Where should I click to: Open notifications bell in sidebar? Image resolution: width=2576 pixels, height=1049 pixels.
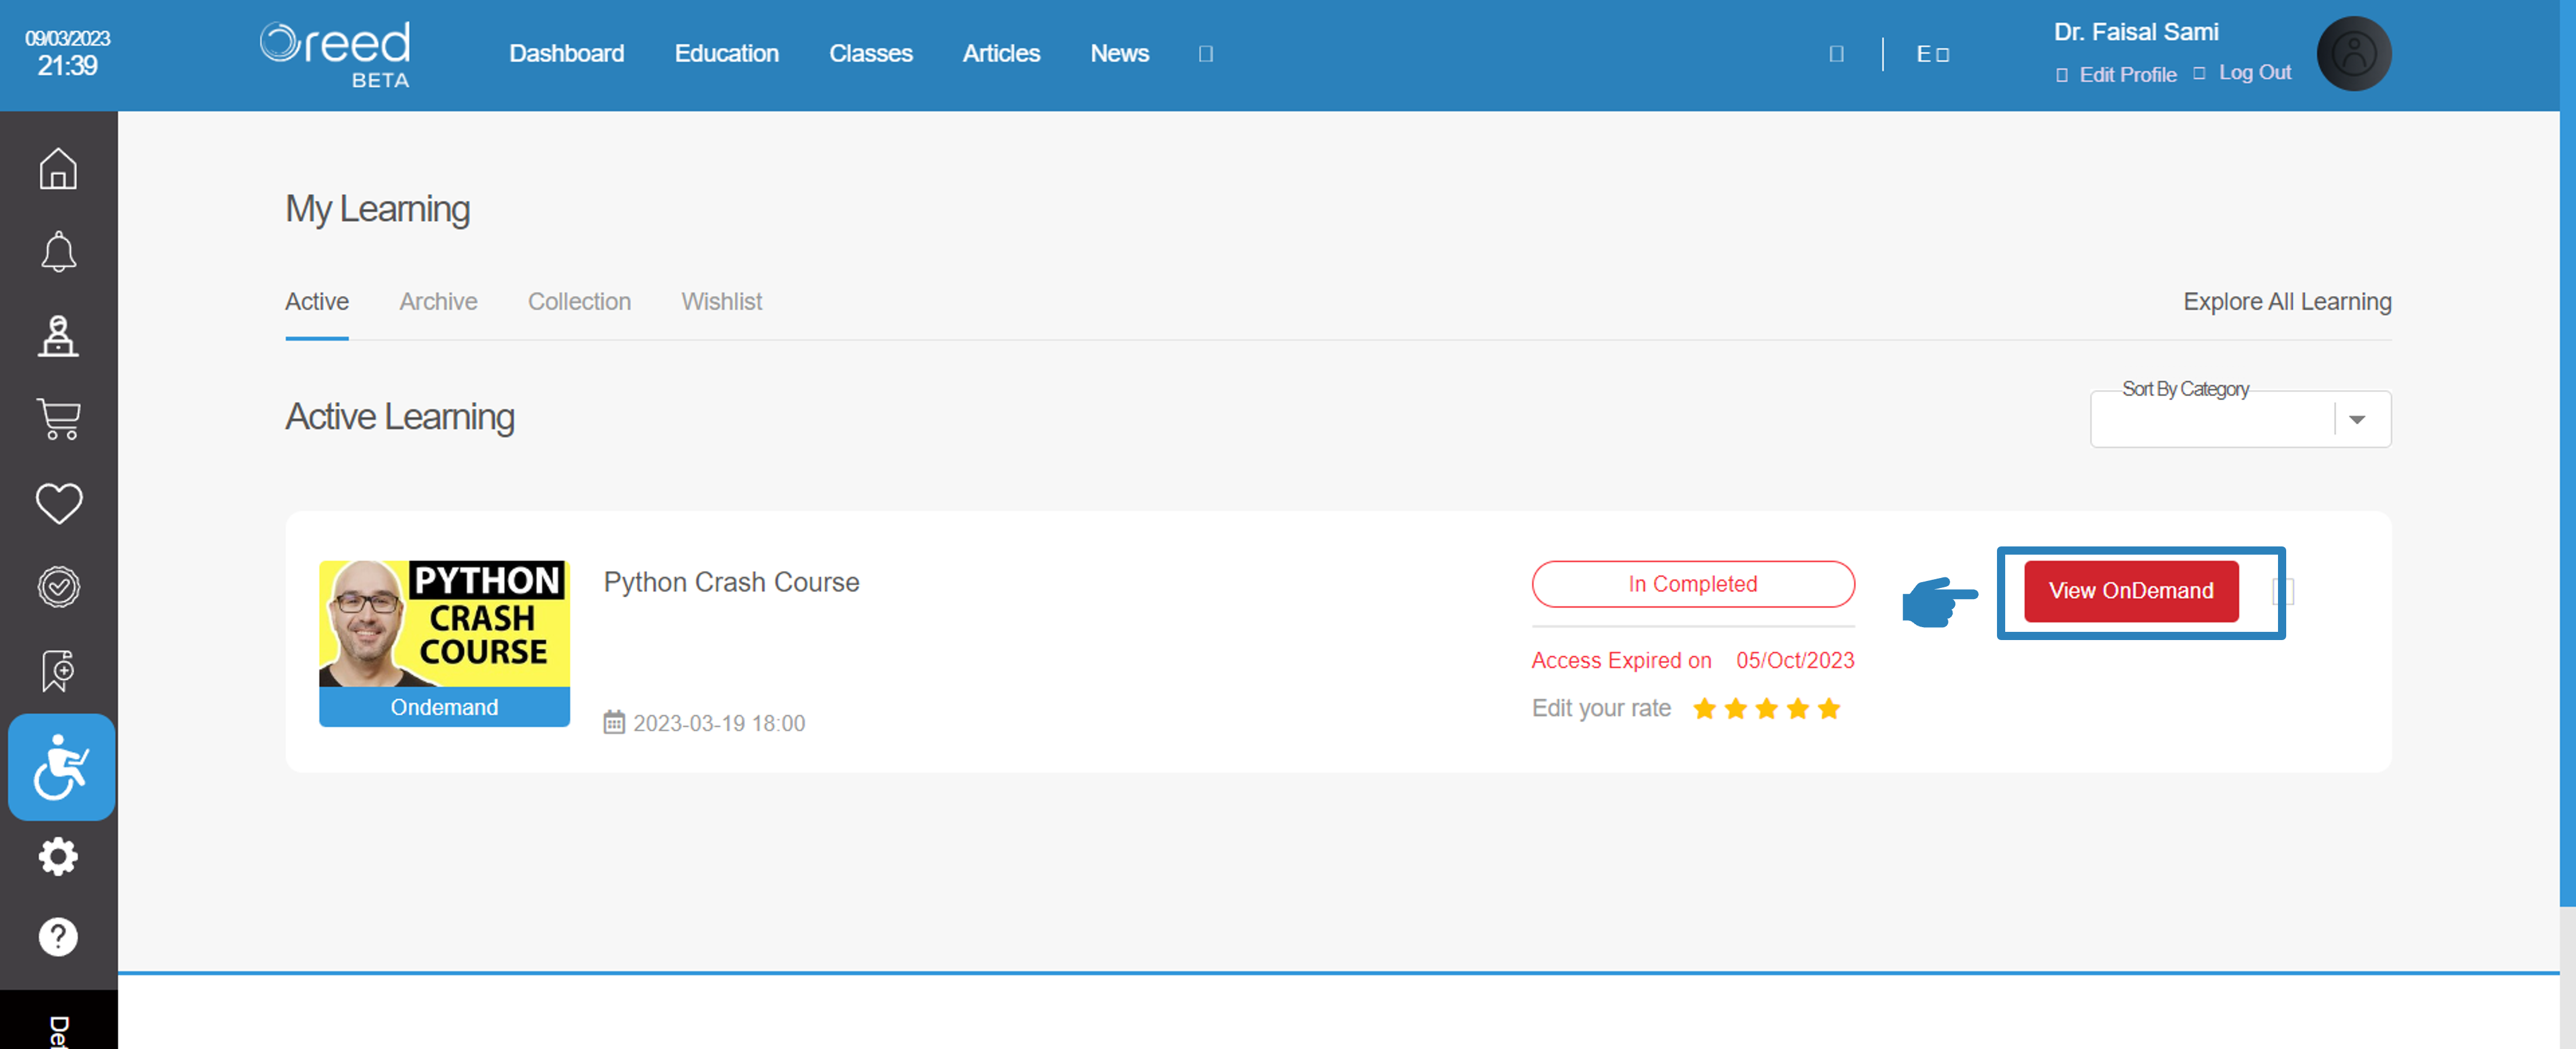pos(58,252)
